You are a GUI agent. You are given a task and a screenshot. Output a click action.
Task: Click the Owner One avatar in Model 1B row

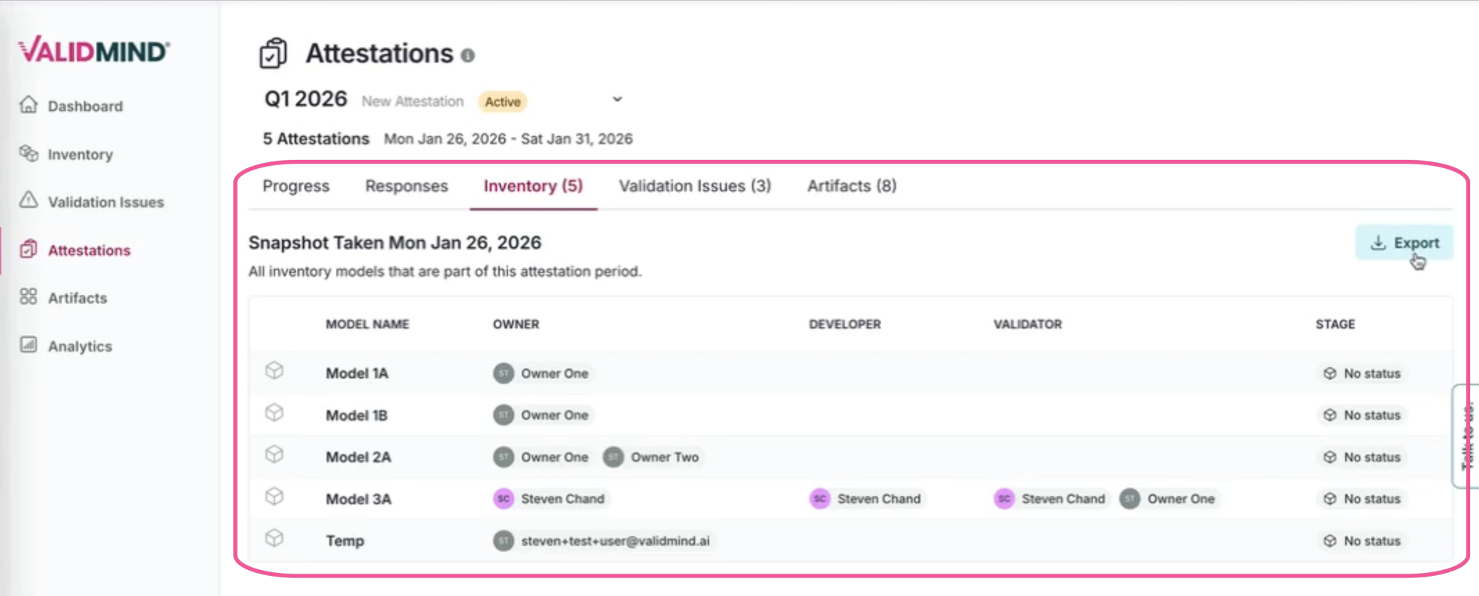tap(503, 415)
